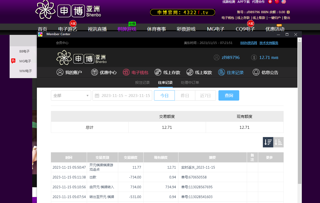Click the 申博亚洲 logo inside Member Center
The height and width of the screenshot is (203, 320).
pos(82,57)
